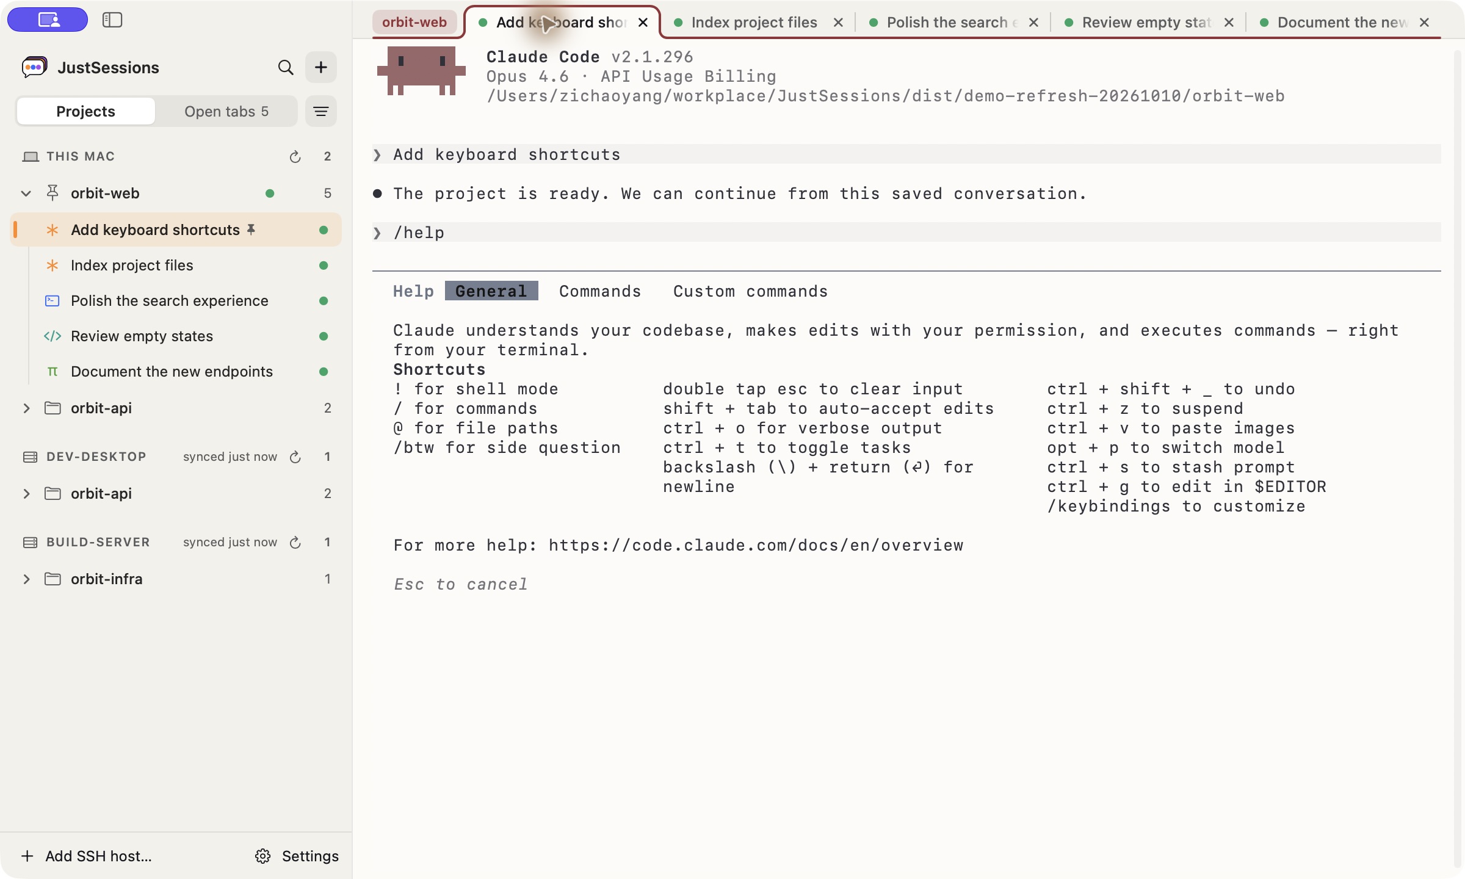The image size is (1465, 879).
Task: Refresh BUILD-SERVER sync
Action: coord(295,543)
